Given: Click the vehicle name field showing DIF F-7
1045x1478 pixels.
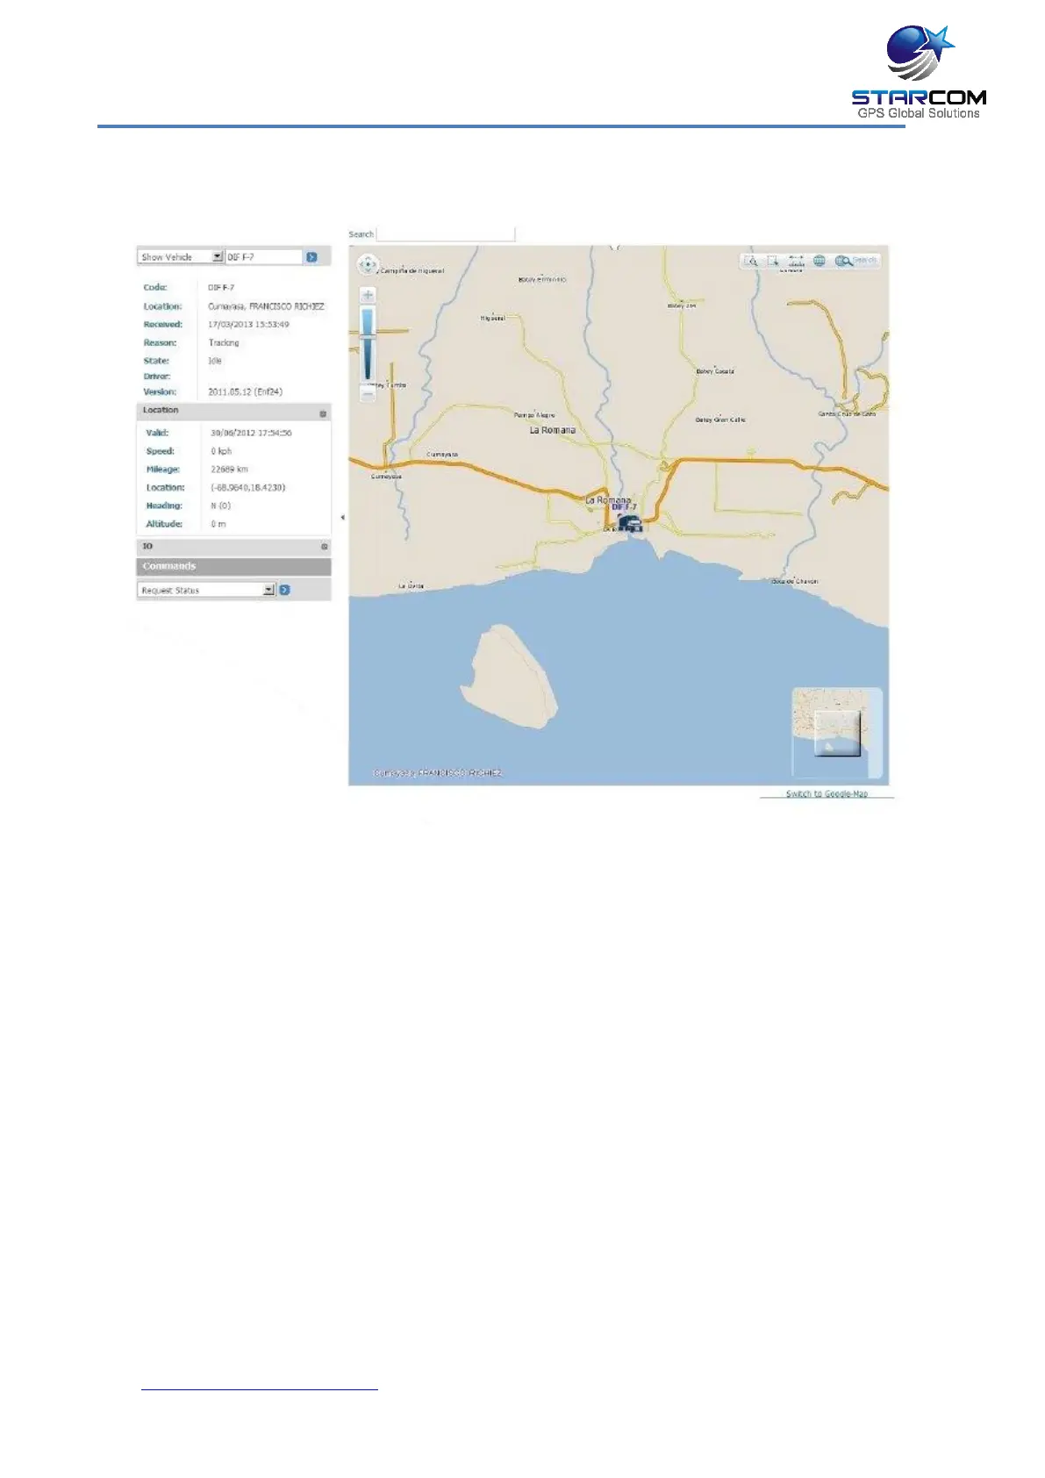Looking at the screenshot, I should point(264,257).
